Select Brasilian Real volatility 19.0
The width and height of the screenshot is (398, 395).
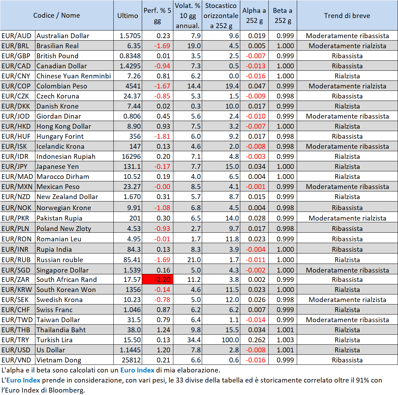pyautogui.click(x=188, y=46)
